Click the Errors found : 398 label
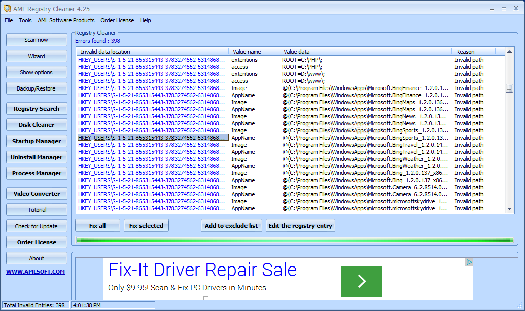Viewport: 525px width, 311px height. [97, 41]
